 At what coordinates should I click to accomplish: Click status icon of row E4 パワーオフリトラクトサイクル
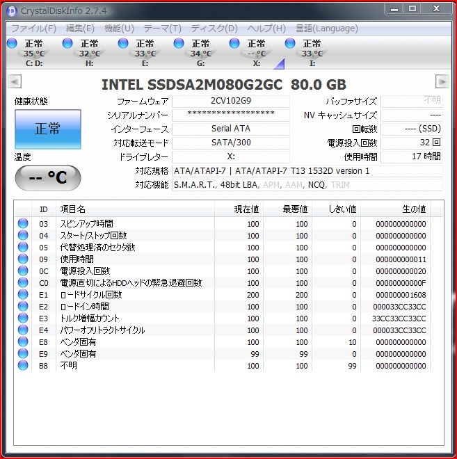[23, 330]
